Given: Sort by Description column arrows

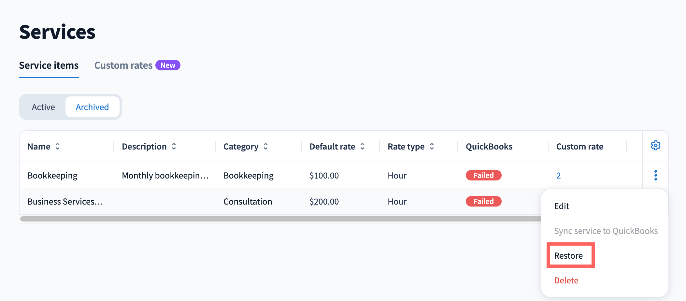Looking at the screenshot, I should pos(174,146).
